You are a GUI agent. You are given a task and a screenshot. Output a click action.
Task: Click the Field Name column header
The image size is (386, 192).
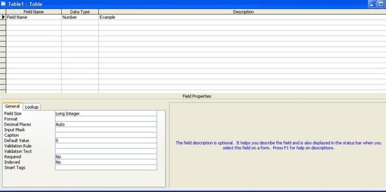pos(33,12)
